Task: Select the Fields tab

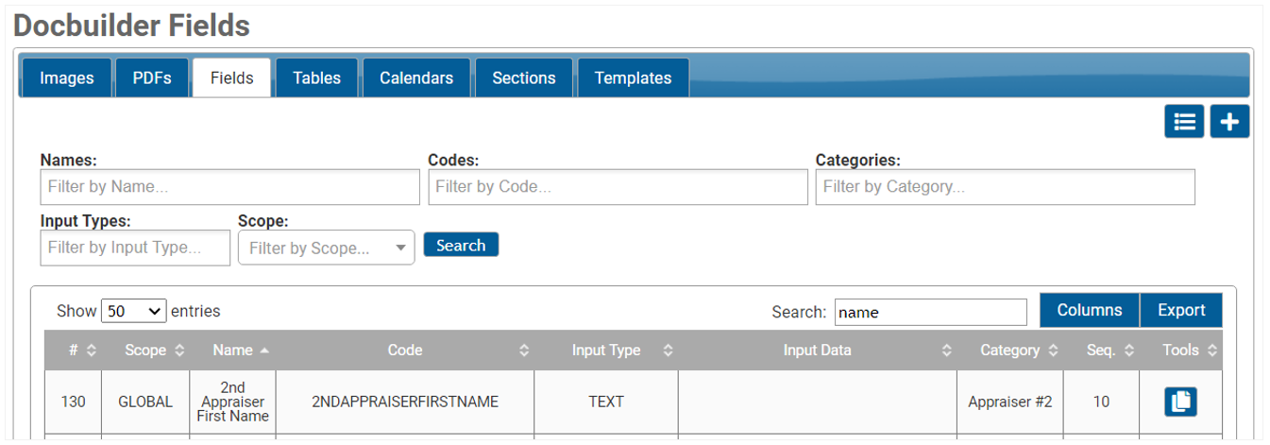Action: coord(232,78)
